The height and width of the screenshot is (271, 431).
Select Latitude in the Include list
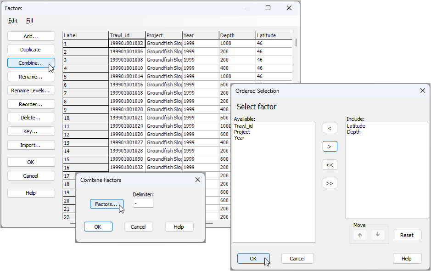click(x=356, y=126)
